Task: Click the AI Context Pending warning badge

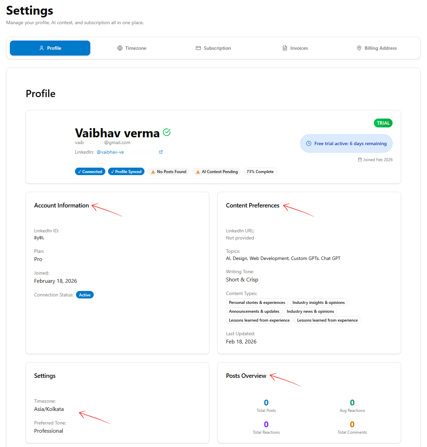Action: click(216, 171)
